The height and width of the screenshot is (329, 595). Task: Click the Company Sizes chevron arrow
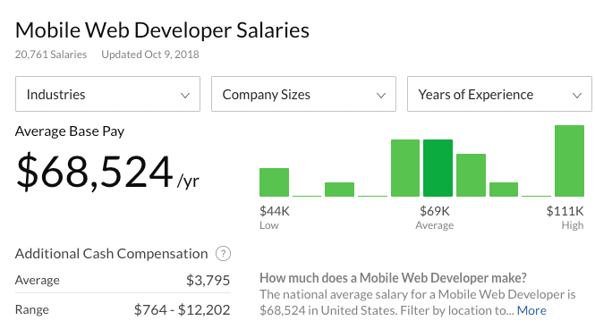[x=381, y=96]
